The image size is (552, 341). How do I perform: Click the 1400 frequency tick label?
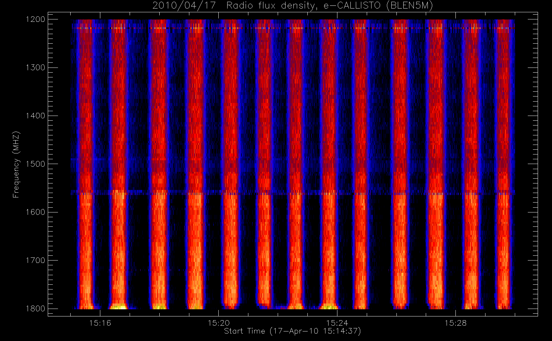coord(35,116)
